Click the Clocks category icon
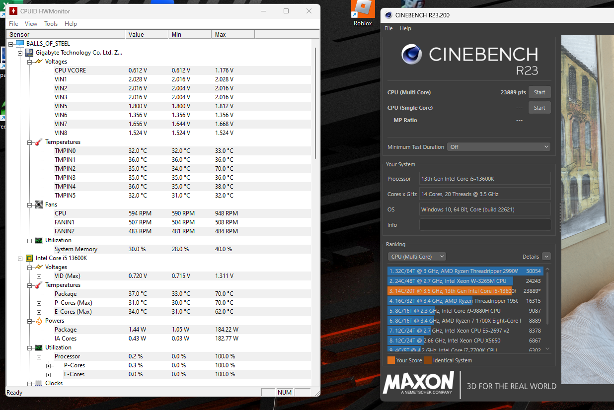 click(x=38, y=383)
